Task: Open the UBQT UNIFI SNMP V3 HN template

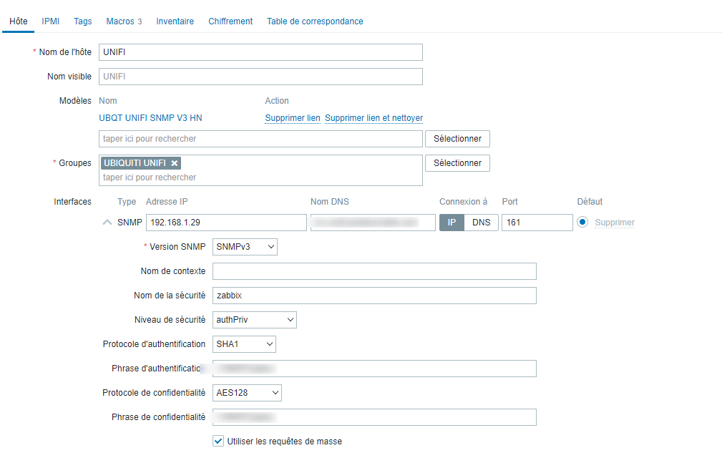Action: [155, 118]
